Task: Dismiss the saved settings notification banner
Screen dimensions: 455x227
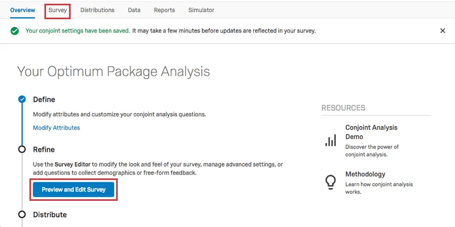Action: [443, 31]
